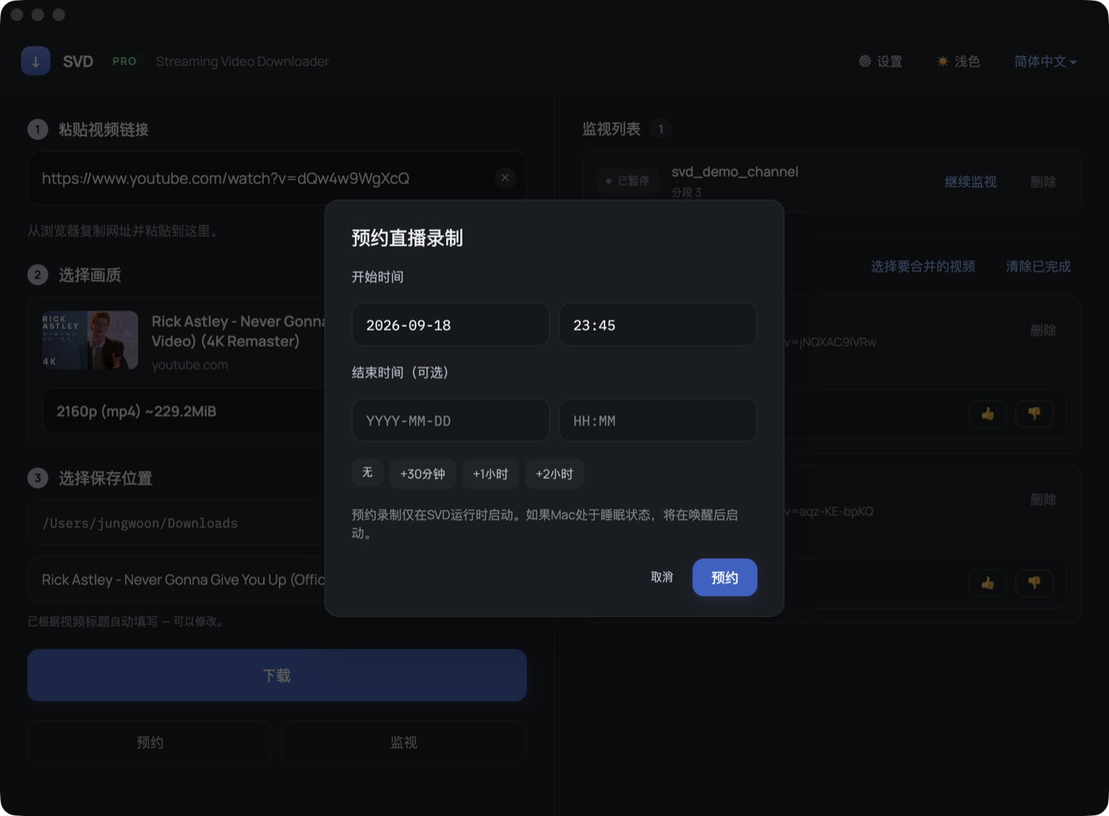1109x816 pixels.
Task: Thumbs up the first completed download
Action: 987,414
